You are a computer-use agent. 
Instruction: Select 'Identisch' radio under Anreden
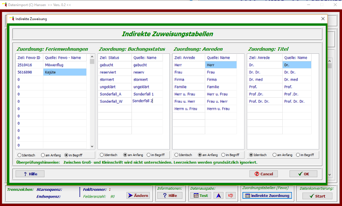(176, 155)
